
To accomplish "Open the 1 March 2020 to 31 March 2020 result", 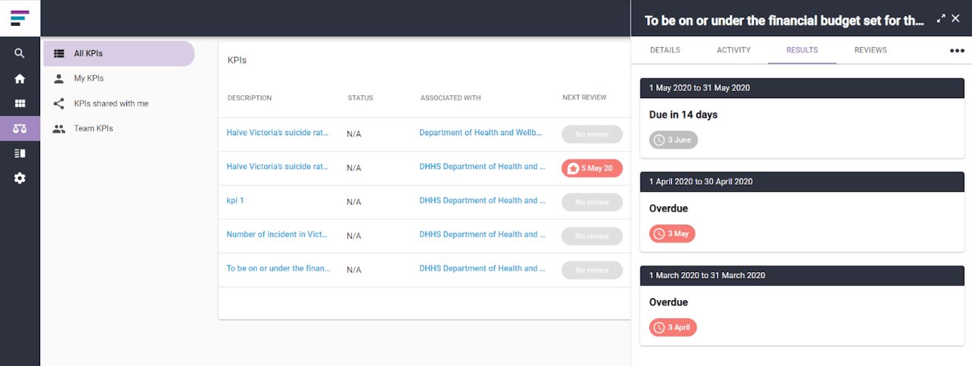I will [x=802, y=275].
